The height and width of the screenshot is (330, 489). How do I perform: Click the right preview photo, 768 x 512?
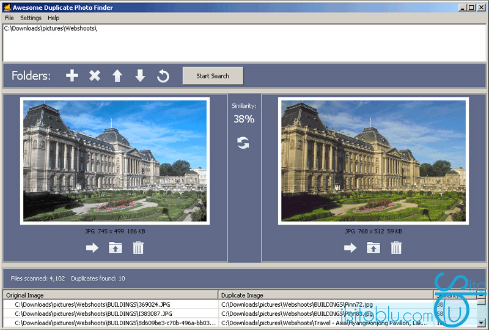pos(373,160)
